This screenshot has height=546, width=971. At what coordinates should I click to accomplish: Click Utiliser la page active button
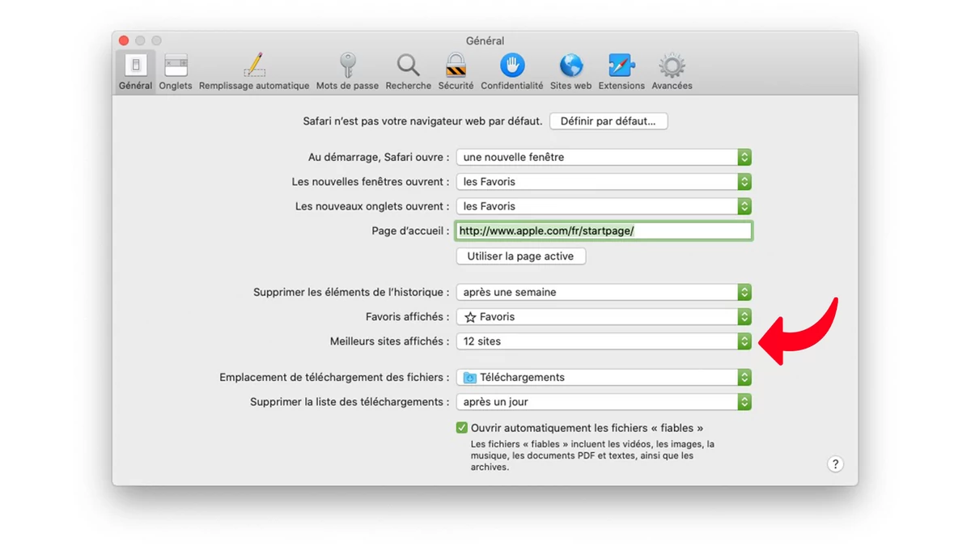pyautogui.click(x=521, y=256)
